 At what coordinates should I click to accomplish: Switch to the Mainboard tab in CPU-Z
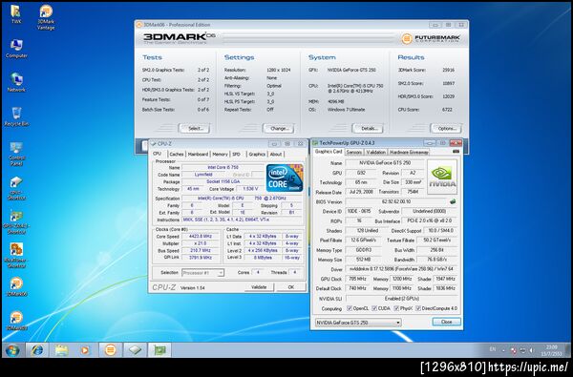click(198, 155)
